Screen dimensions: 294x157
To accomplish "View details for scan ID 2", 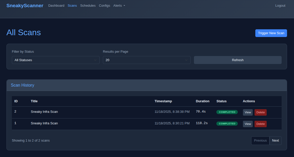I will click(x=248, y=112).
